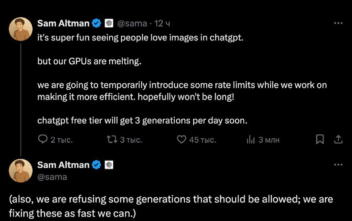352x221 pixels.
Task: Click the blue verified badge on first tweet
Action: pos(96,23)
